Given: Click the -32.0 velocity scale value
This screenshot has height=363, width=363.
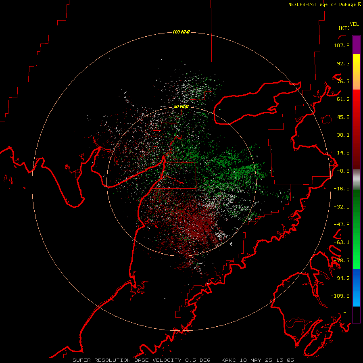Looking at the screenshot, I should pos(342,207).
